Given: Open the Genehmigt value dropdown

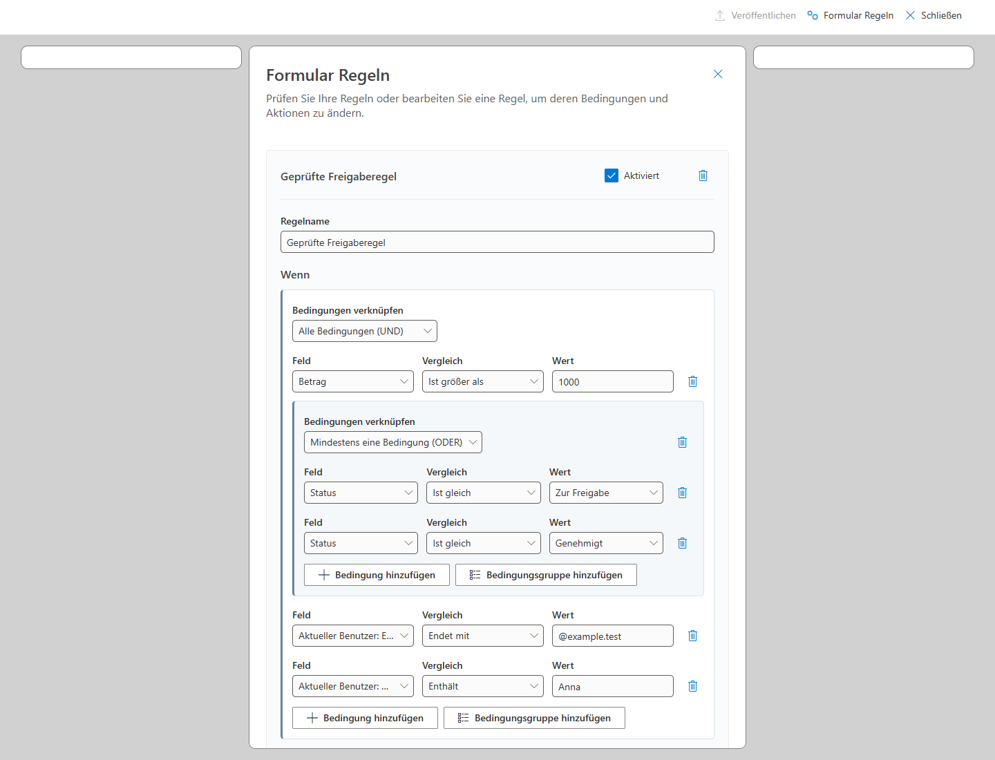Looking at the screenshot, I should pos(606,543).
